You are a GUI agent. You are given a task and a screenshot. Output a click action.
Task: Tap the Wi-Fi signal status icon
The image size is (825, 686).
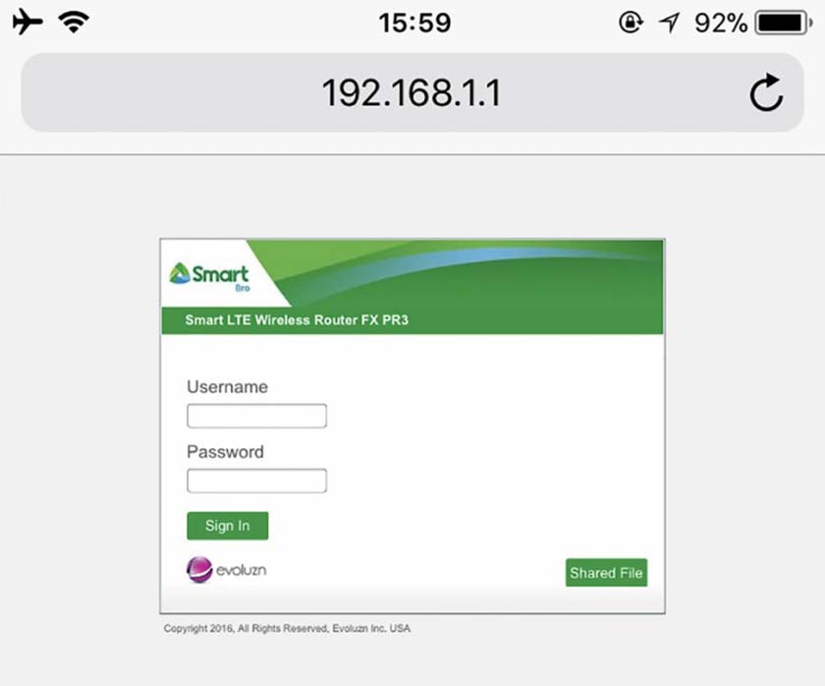point(74,22)
